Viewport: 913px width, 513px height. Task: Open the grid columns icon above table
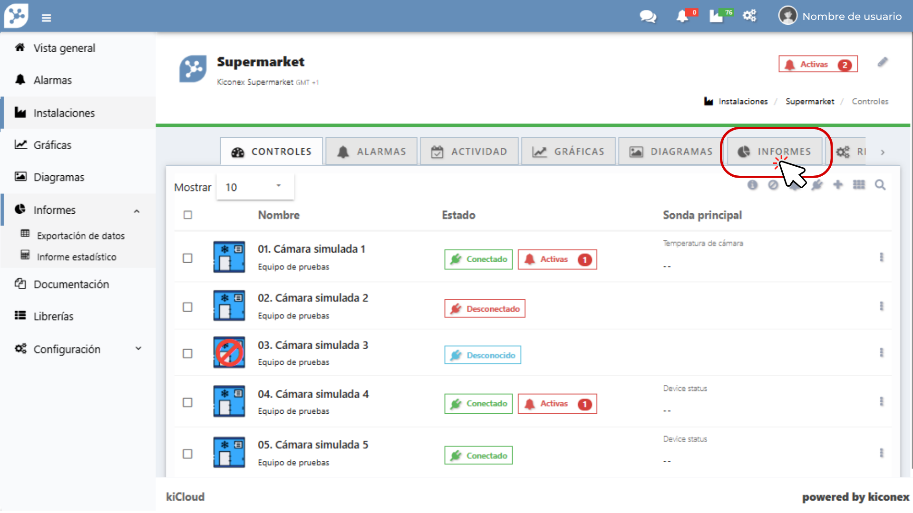(859, 185)
